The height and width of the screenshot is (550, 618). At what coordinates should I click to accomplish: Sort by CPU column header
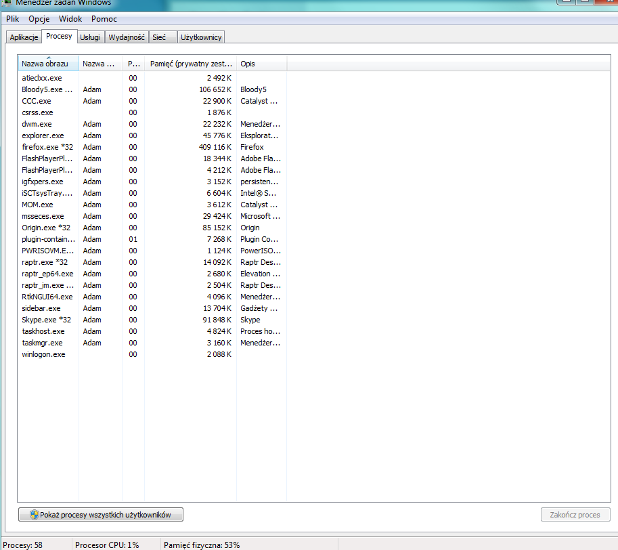[133, 64]
